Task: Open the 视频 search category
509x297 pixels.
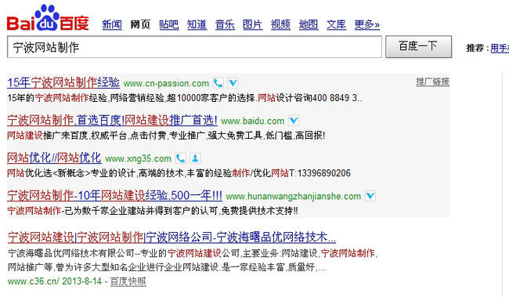Action: coord(280,25)
